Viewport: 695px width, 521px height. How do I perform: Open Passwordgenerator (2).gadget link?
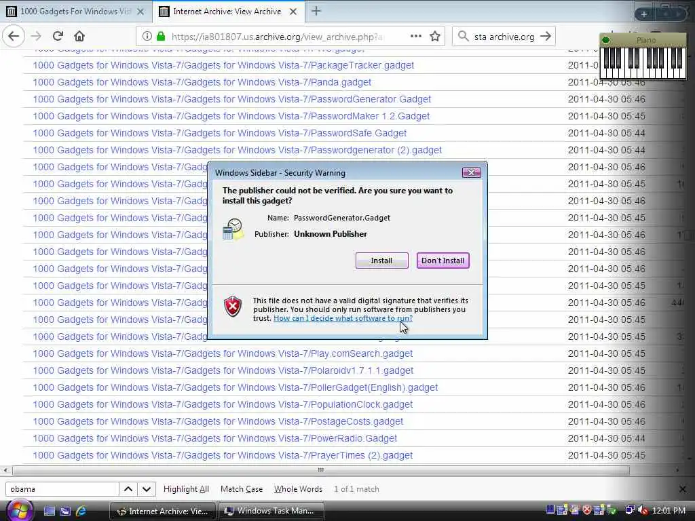[237, 150]
